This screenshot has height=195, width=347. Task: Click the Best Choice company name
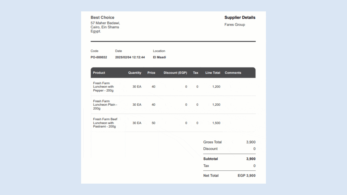pyautogui.click(x=102, y=17)
